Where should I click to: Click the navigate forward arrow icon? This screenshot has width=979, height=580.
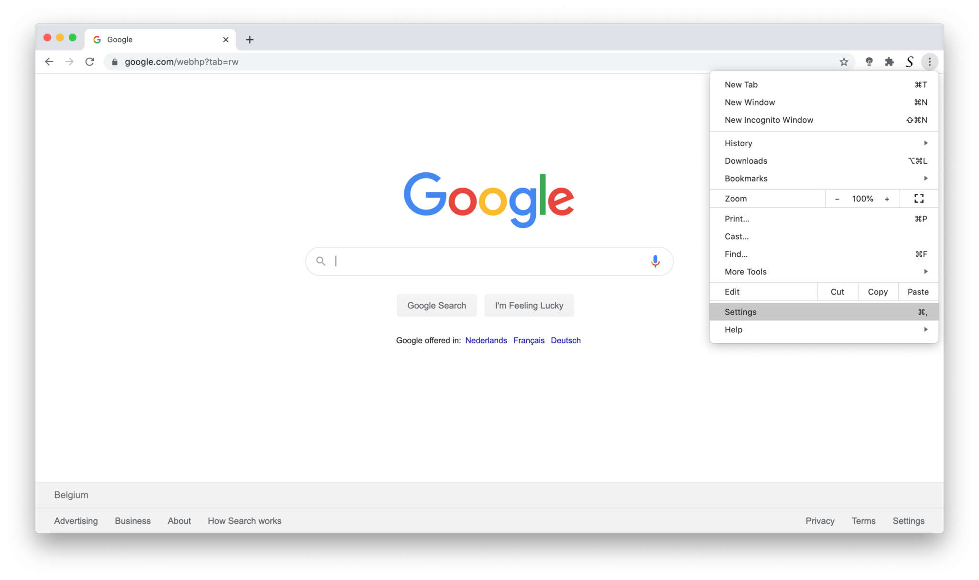tap(69, 62)
